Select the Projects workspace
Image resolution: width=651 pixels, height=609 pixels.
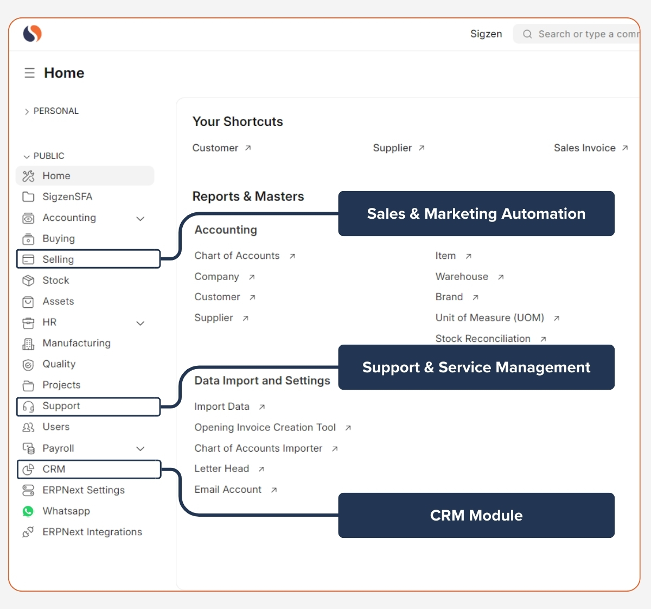coord(61,385)
